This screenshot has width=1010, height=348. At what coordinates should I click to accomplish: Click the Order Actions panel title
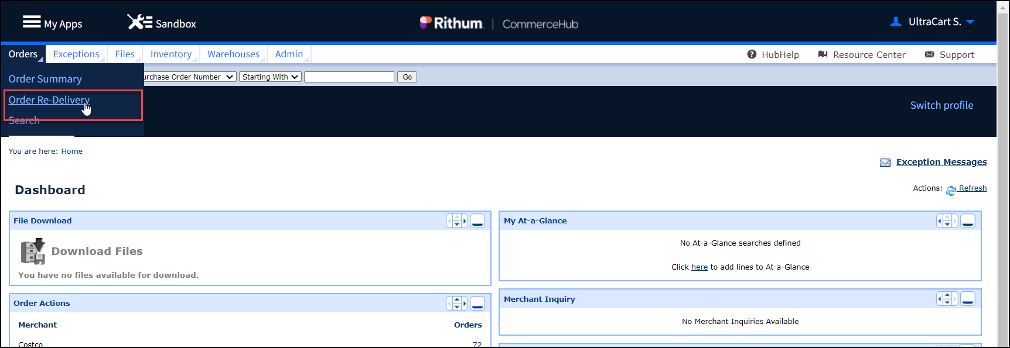(x=42, y=303)
